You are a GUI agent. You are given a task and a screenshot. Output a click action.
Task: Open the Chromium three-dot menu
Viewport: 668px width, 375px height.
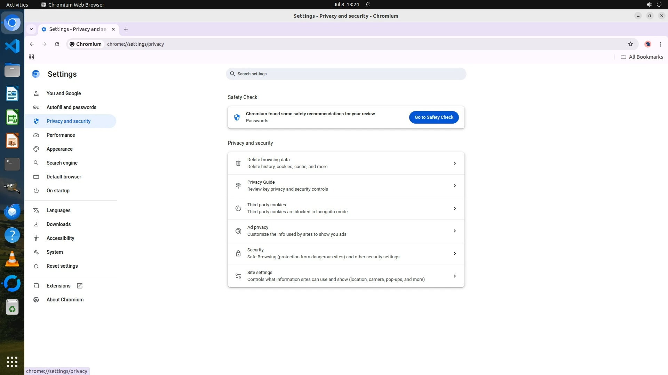pyautogui.click(x=660, y=44)
